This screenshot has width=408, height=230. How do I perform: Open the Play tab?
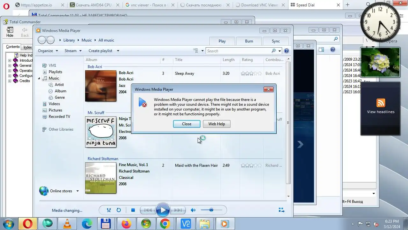[x=222, y=41]
